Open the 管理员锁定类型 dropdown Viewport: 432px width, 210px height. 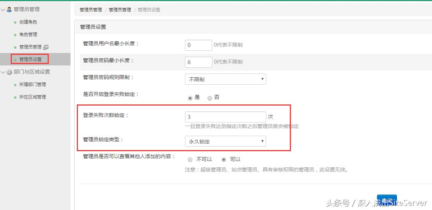pyautogui.click(x=225, y=141)
